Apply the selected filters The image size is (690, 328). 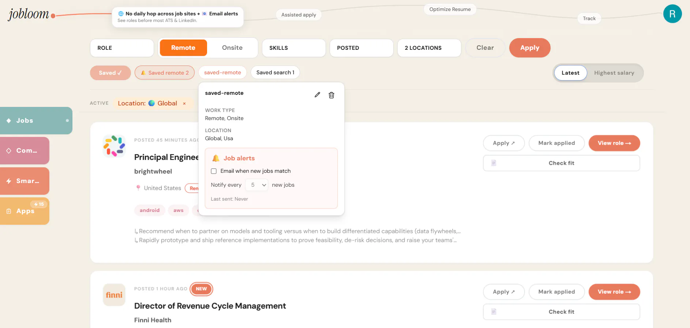[x=530, y=48]
